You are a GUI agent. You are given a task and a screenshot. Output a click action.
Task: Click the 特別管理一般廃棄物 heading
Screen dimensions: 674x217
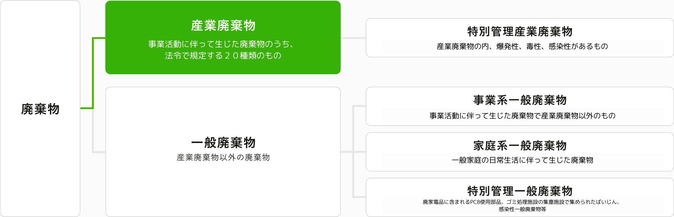click(520, 191)
